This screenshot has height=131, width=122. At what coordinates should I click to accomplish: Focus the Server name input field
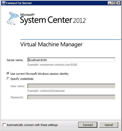pyautogui.click(x=71, y=60)
